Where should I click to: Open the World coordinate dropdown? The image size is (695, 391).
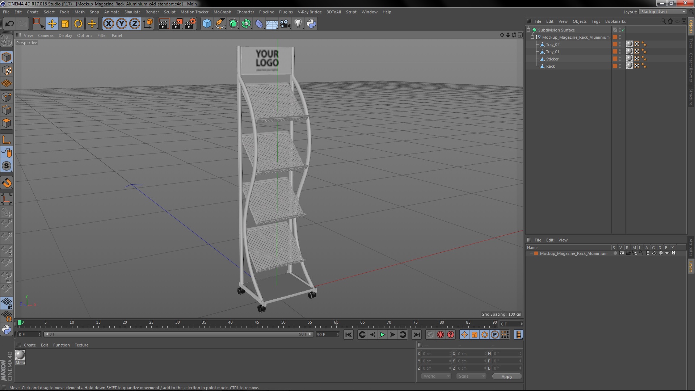[x=436, y=377]
